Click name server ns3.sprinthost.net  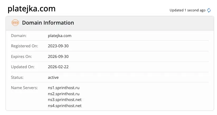[65, 100]
